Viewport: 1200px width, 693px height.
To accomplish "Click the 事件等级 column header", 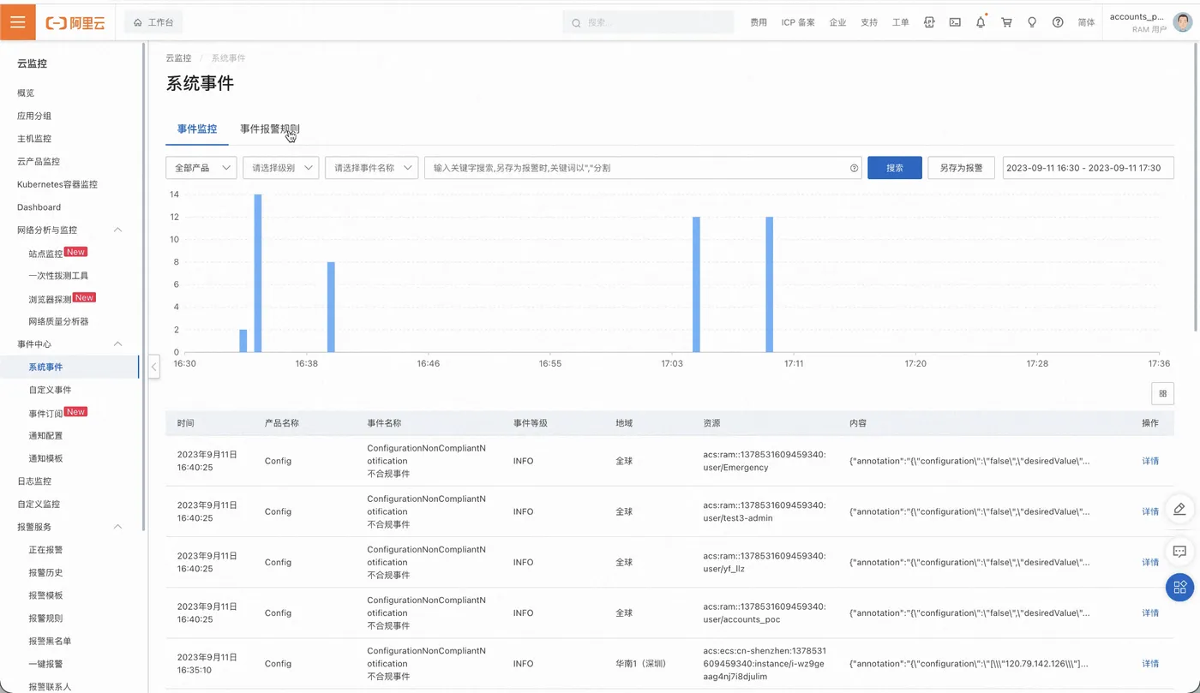I will point(530,423).
